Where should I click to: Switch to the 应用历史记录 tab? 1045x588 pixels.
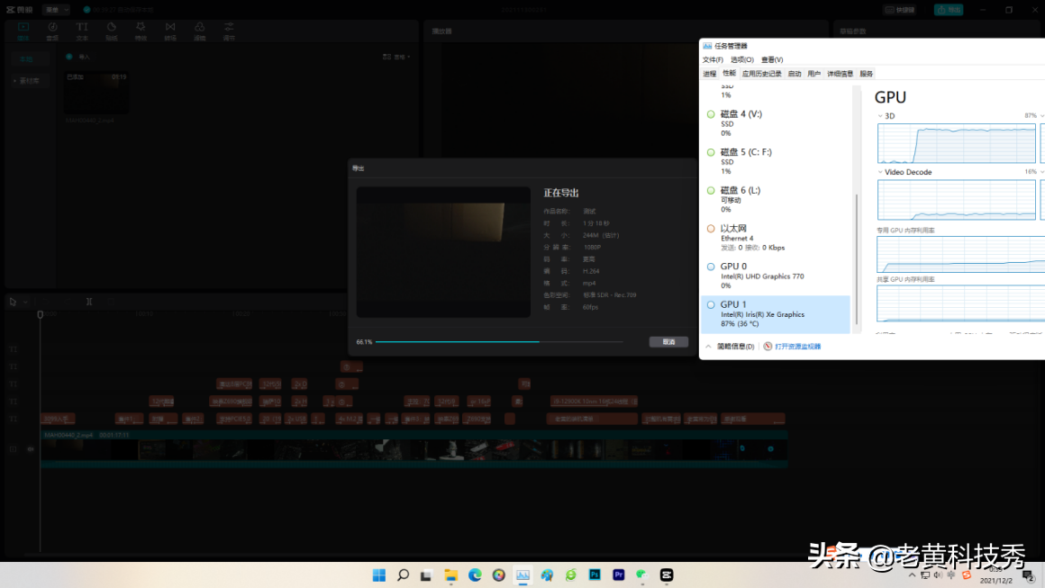click(762, 74)
